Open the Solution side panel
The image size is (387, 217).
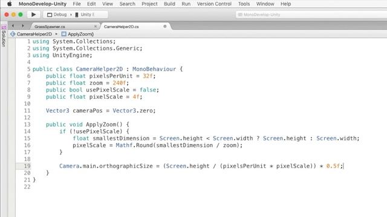[x=4, y=36]
